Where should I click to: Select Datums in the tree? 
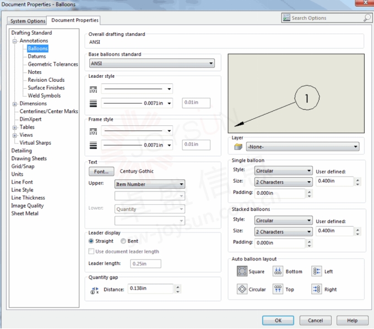pos(37,56)
